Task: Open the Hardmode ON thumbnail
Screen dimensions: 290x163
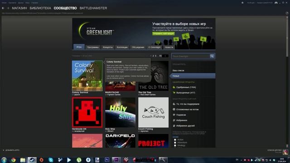Action: (87, 112)
